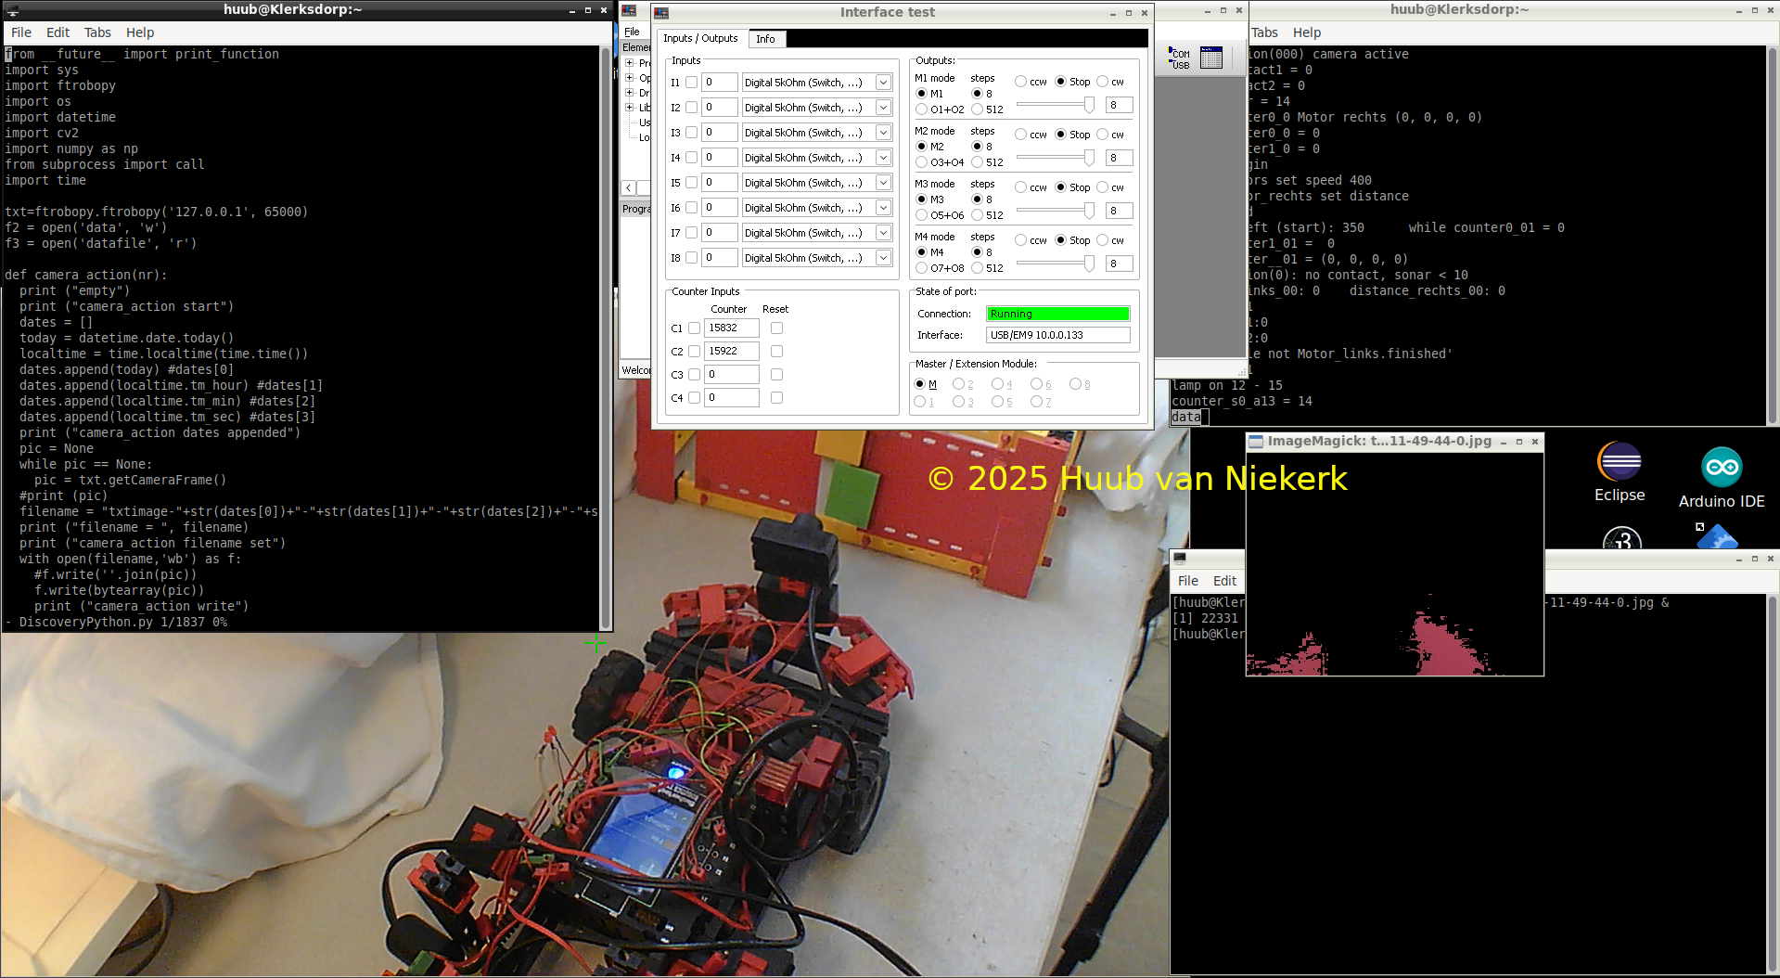Select the M master module radio button
1780x978 pixels.
(x=919, y=384)
